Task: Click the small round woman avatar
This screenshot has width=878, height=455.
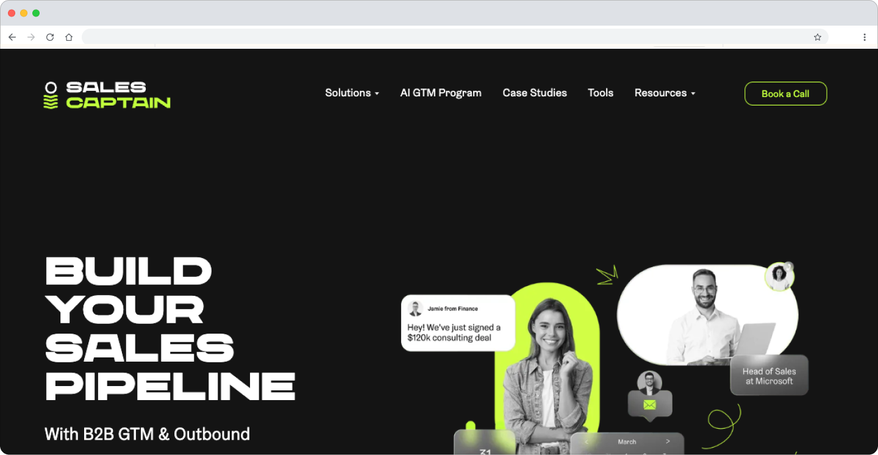Action: point(779,277)
